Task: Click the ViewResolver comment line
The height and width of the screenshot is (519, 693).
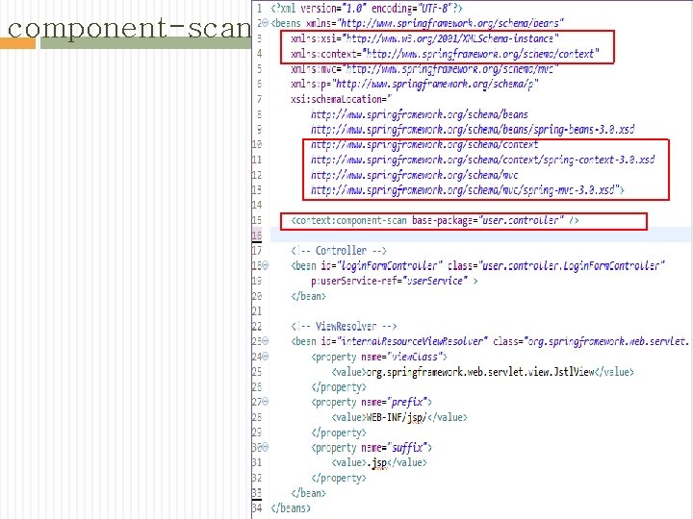Action: click(x=344, y=327)
